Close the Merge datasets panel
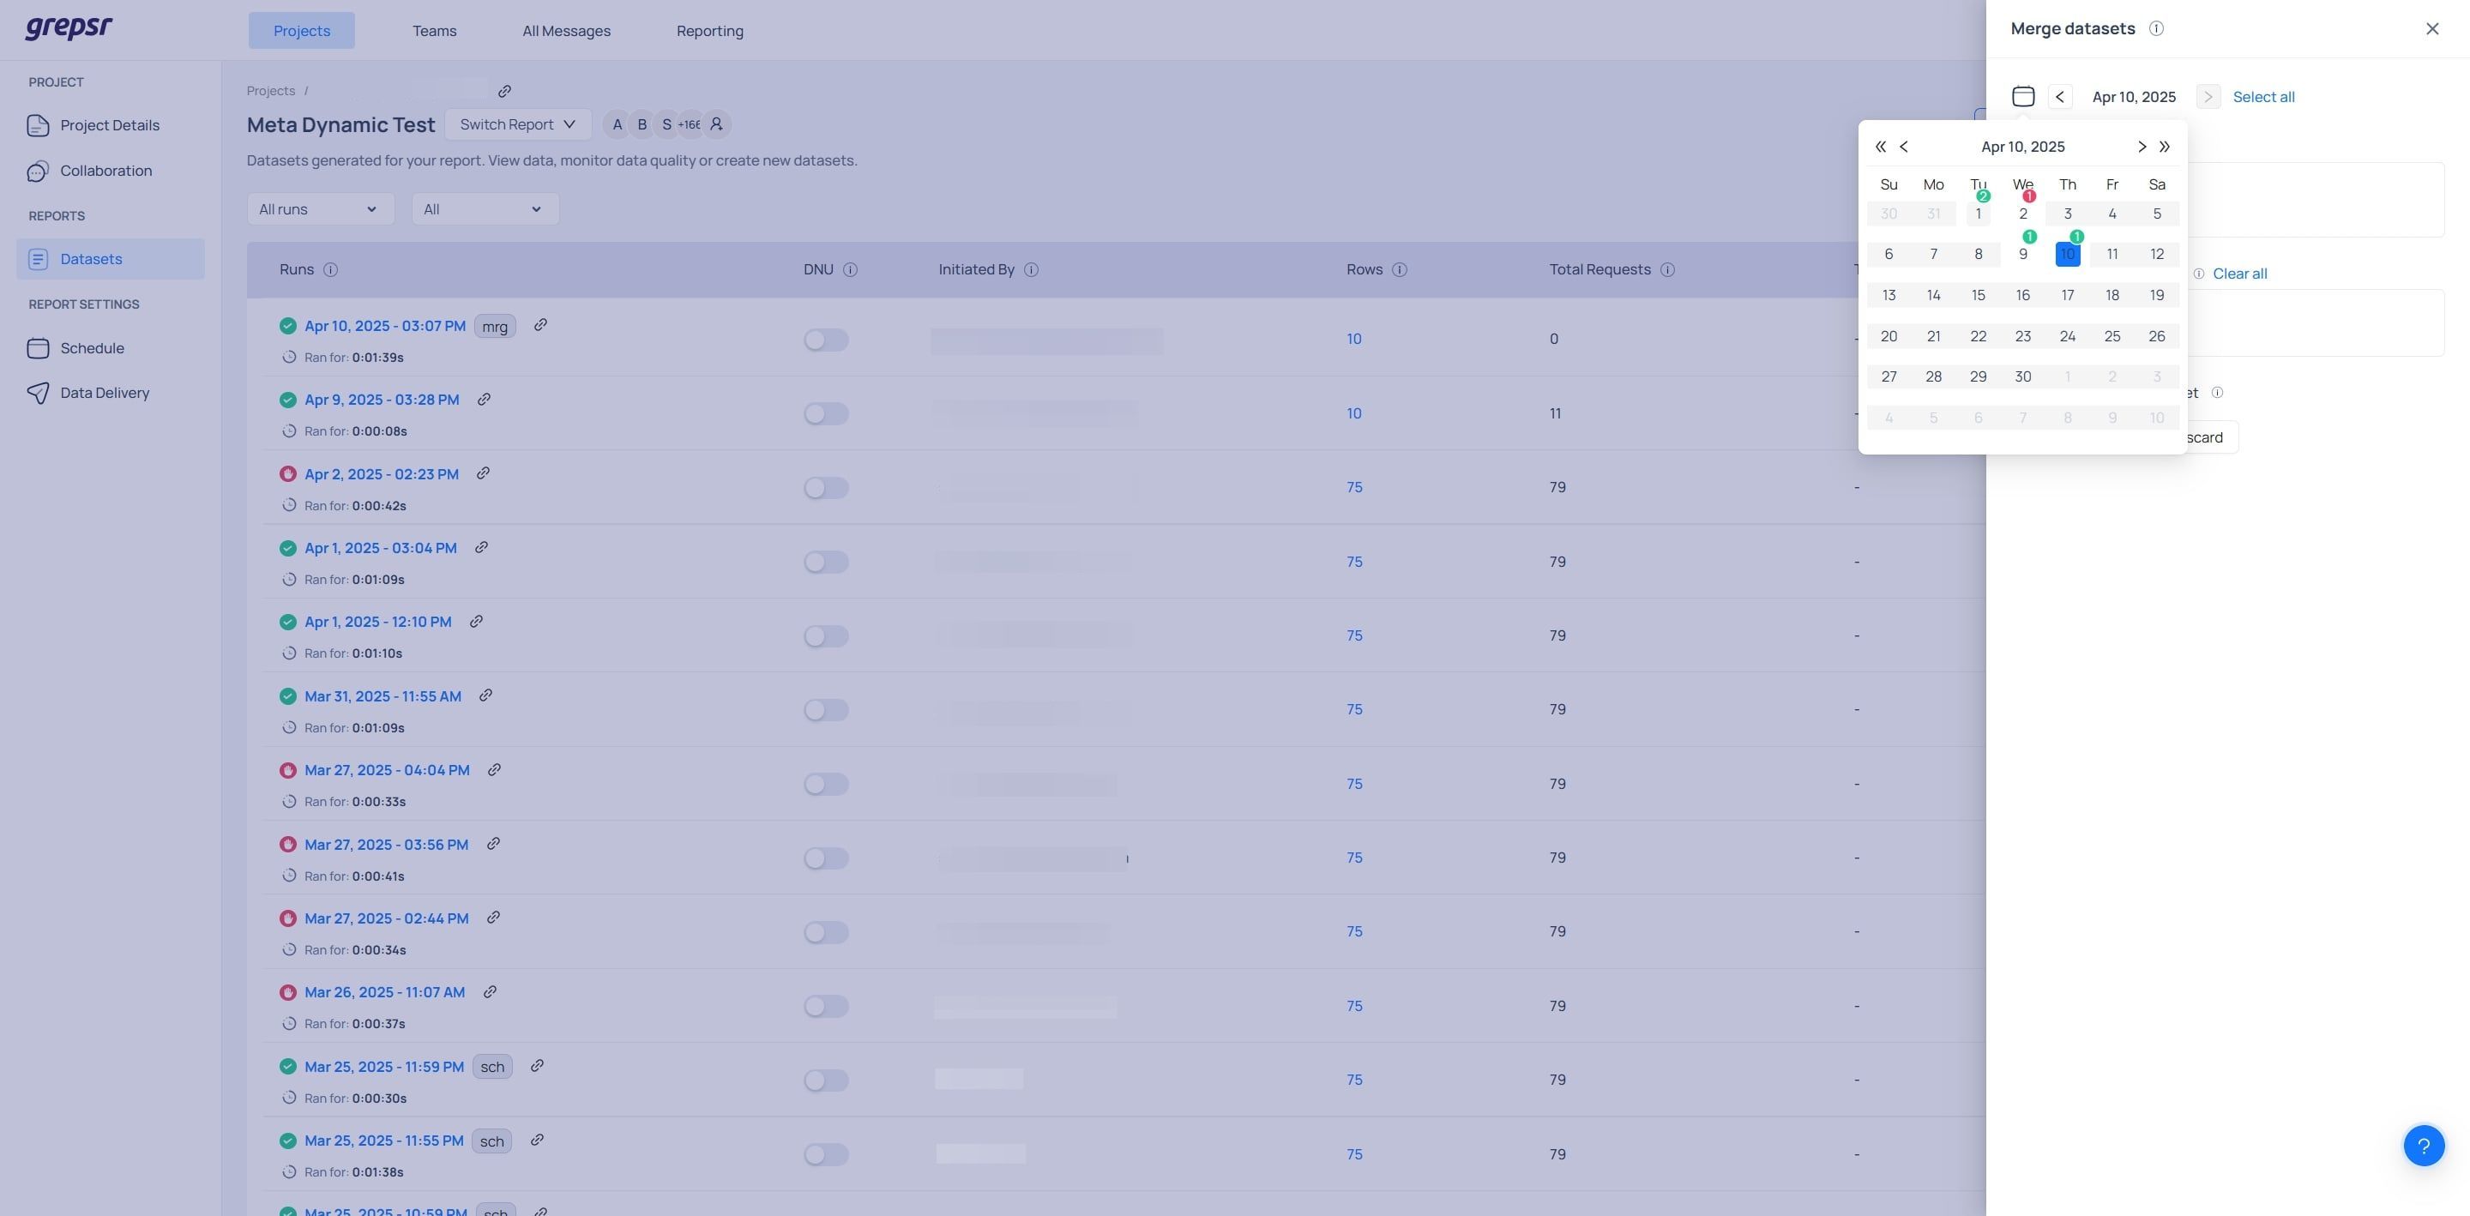The image size is (2470, 1216). click(x=2432, y=29)
